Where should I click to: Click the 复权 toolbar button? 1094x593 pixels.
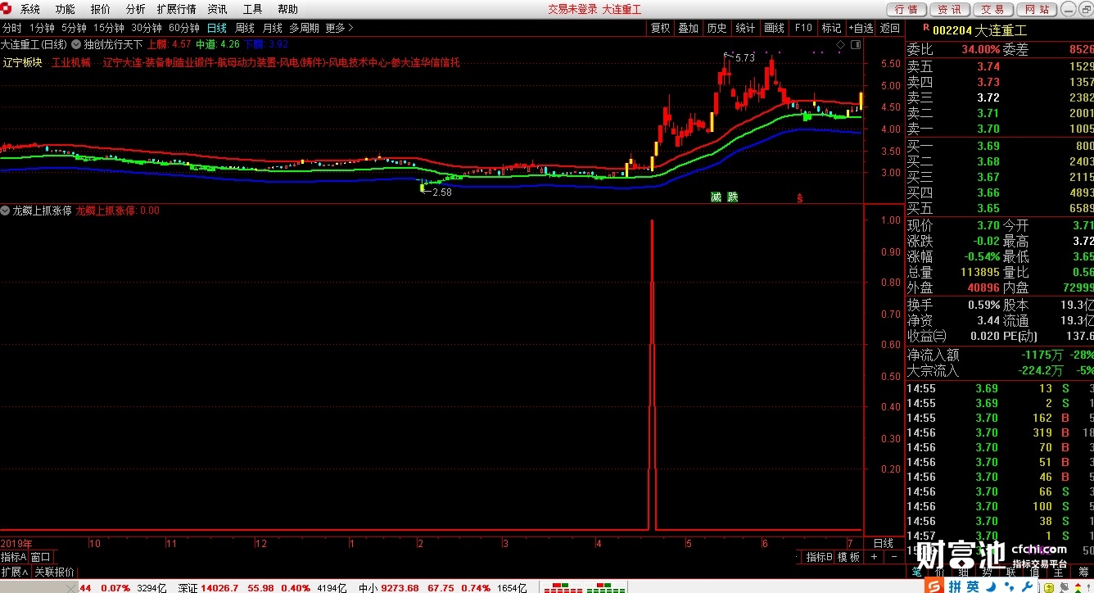click(x=661, y=28)
